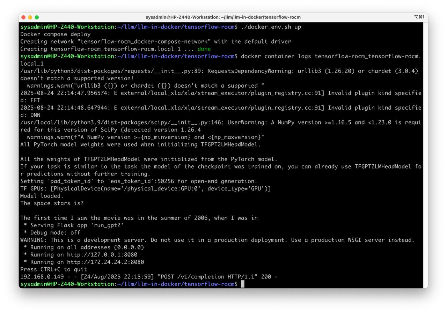Viewport: 447px width, 313px height.
Task: Maximize the terminal with green button
Action: pos(37,17)
